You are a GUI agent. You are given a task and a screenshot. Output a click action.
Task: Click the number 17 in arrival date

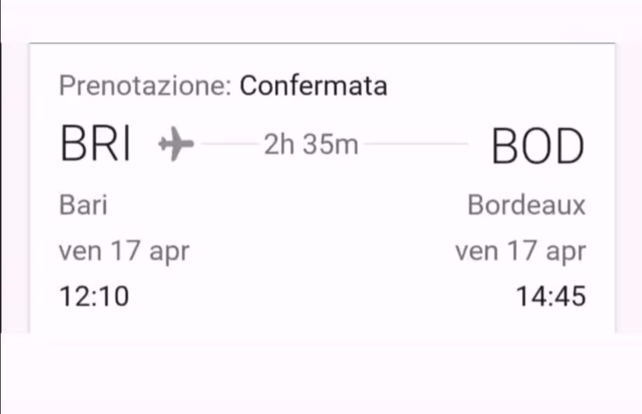(522, 250)
